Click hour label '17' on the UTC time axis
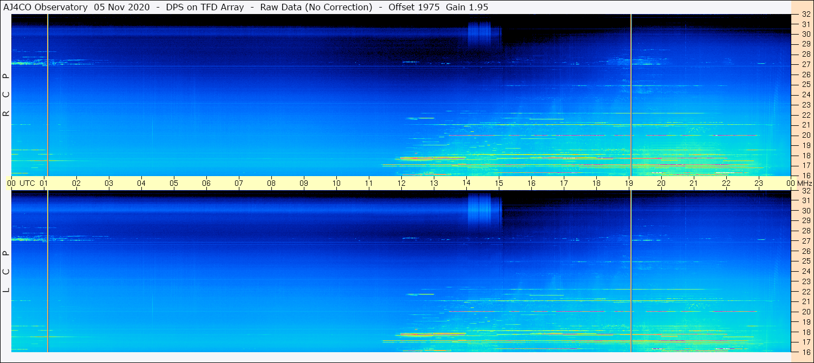This screenshot has width=814, height=363. (564, 183)
